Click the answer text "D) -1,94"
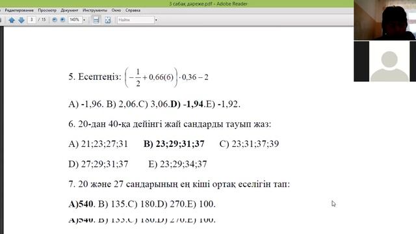The width and height of the screenshot is (416, 234). click(x=187, y=104)
